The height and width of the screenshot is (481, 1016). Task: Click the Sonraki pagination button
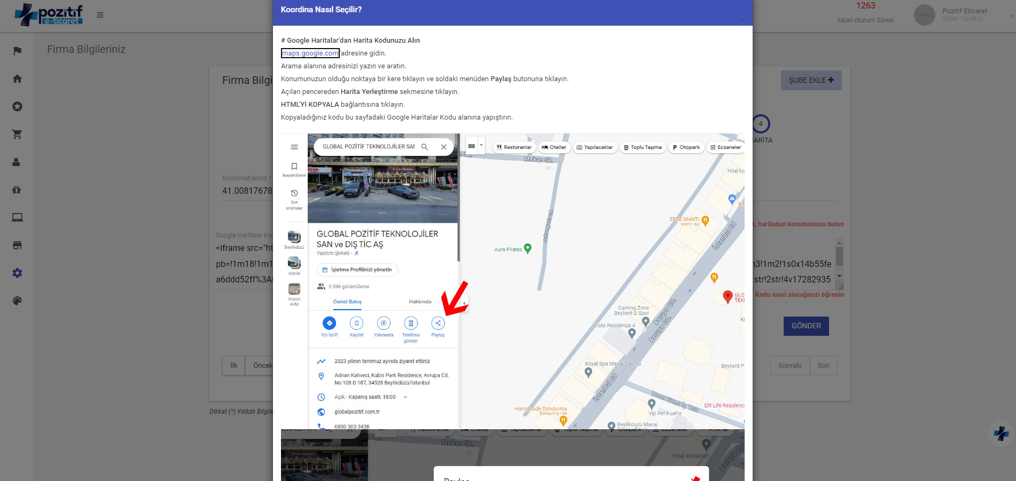click(790, 366)
